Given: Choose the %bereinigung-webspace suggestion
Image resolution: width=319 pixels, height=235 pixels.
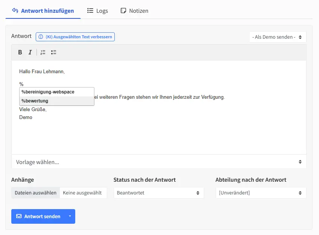Looking at the screenshot, I should 57,92.
